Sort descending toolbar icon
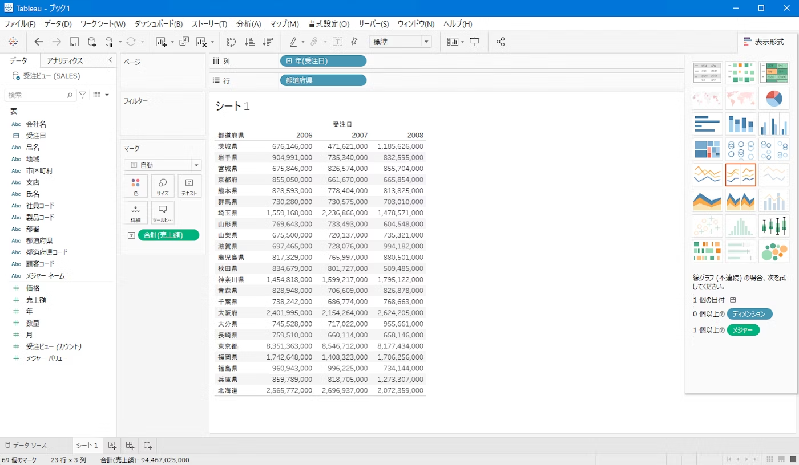The height and width of the screenshot is (465, 799). 268,42
